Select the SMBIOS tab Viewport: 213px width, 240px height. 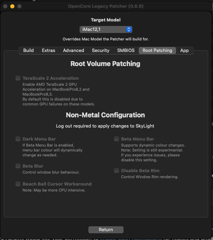click(x=126, y=51)
